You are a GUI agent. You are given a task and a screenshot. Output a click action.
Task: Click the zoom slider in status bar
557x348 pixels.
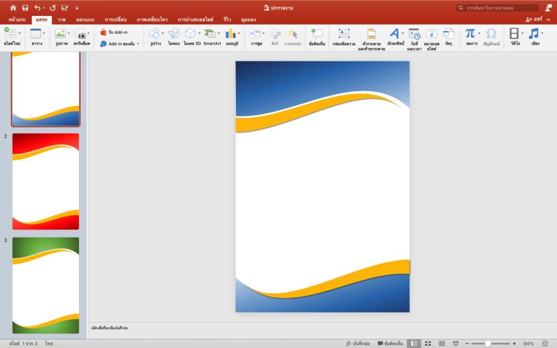tap(488, 344)
